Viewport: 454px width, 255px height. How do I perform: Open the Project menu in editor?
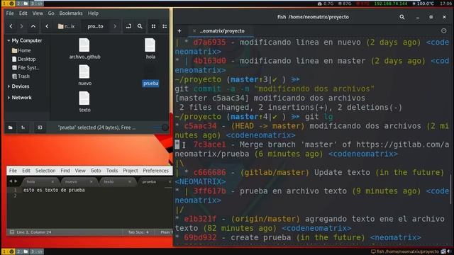(x=131, y=171)
